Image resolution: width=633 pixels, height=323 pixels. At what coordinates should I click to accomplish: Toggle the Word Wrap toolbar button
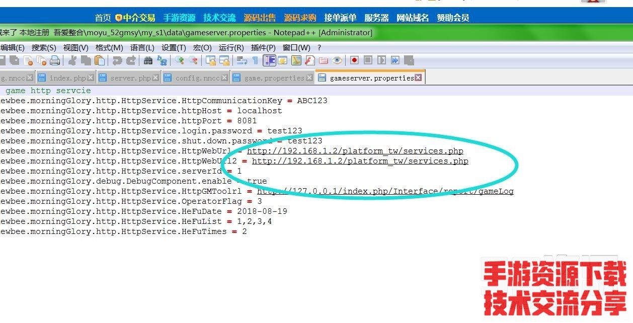[x=242, y=61]
